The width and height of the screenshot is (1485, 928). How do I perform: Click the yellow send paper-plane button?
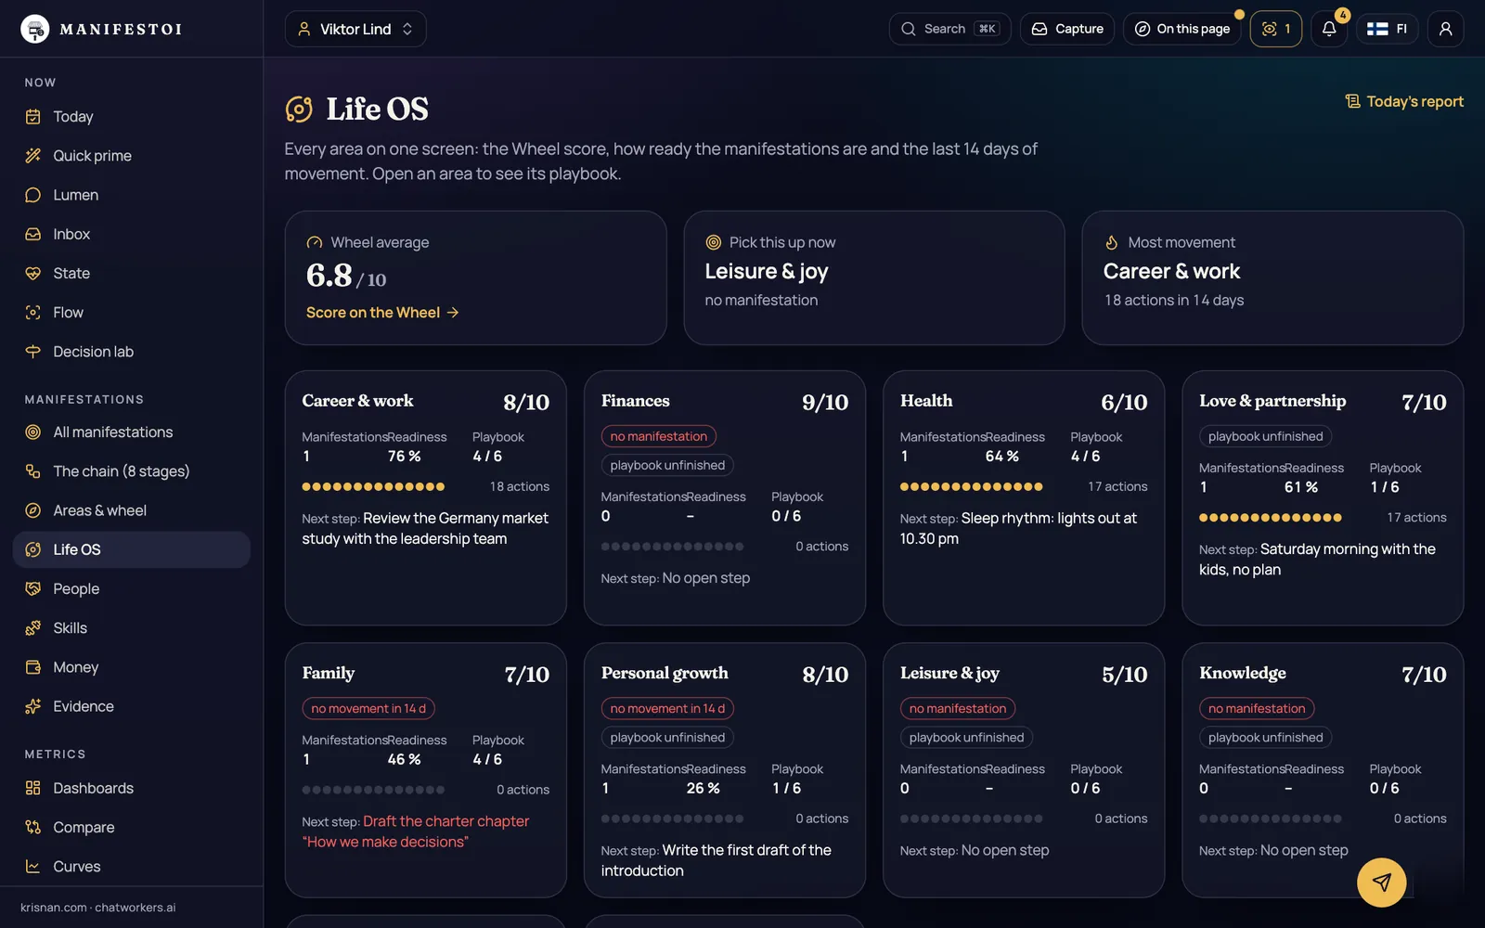point(1381,882)
